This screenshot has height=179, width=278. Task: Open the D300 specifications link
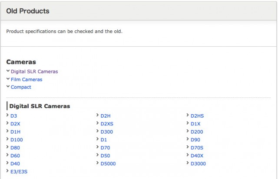(x=106, y=132)
